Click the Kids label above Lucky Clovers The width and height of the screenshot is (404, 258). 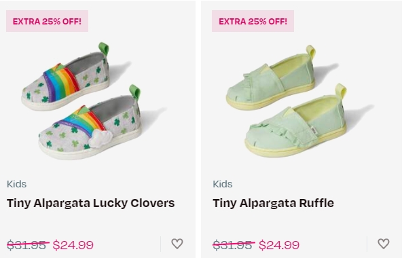point(17,184)
